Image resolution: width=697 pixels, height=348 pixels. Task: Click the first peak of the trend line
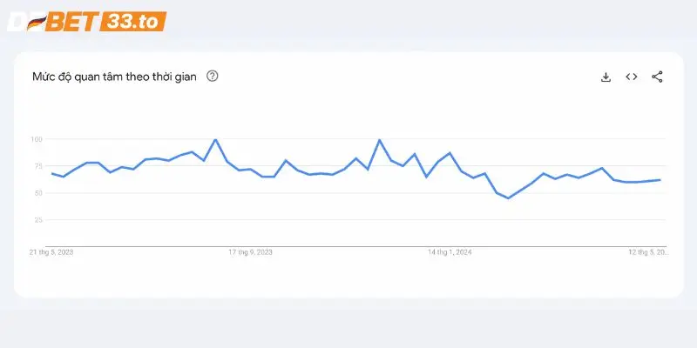click(215, 139)
